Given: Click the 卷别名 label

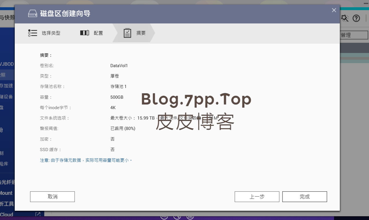Looking at the screenshot, I should [47, 66].
